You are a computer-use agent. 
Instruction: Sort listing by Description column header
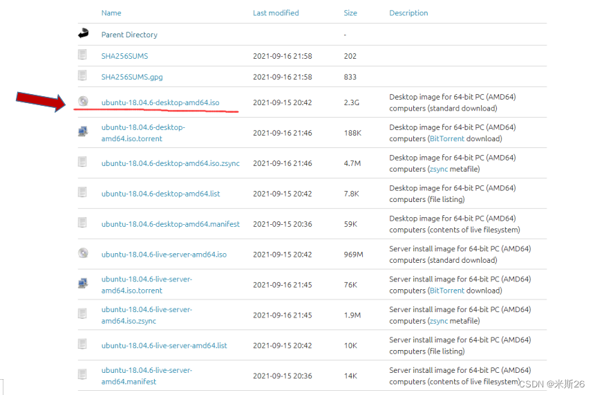[x=408, y=13]
